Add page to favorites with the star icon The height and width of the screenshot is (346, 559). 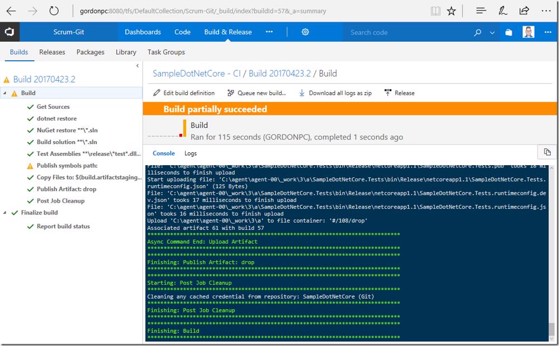(451, 11)
